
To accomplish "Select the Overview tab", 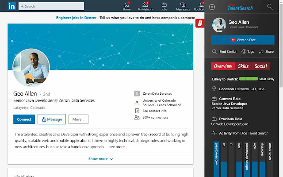I will point(223,66).
